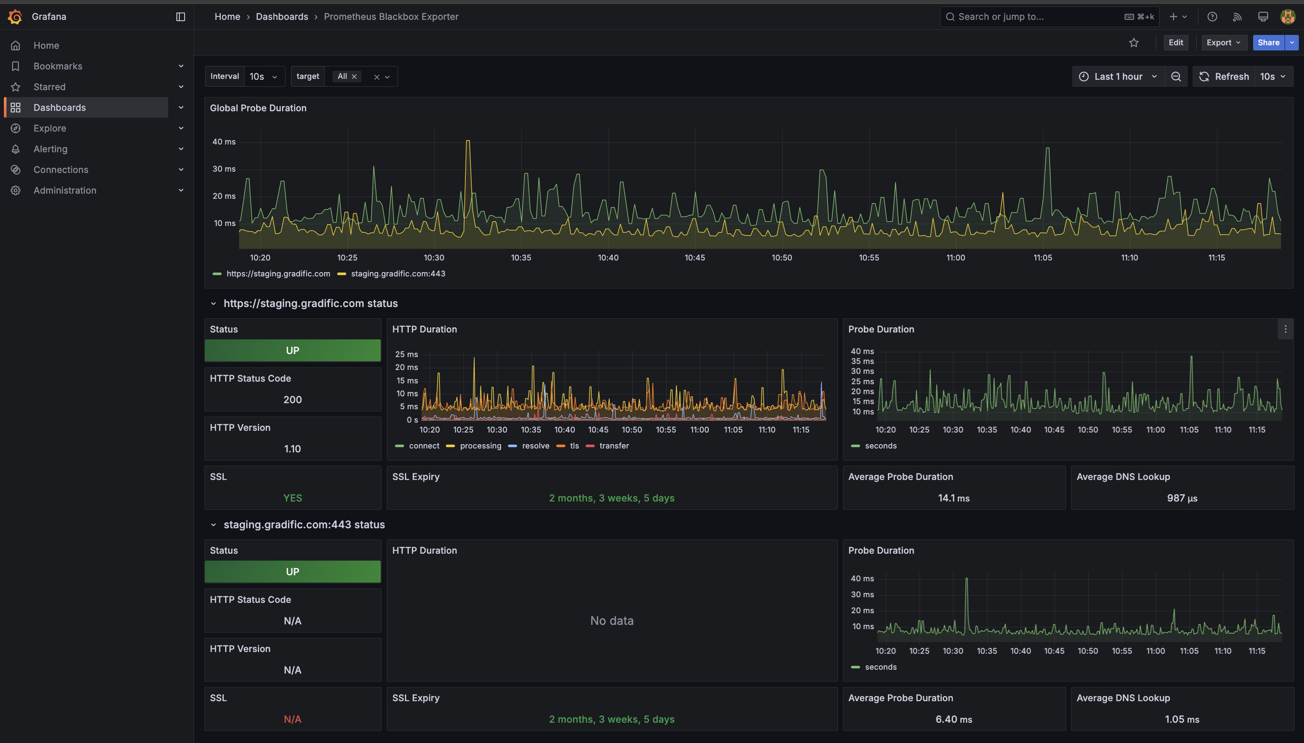Click HTTP Status Code value 200
Screen dimensions: 1304x743
click(292, 400)
